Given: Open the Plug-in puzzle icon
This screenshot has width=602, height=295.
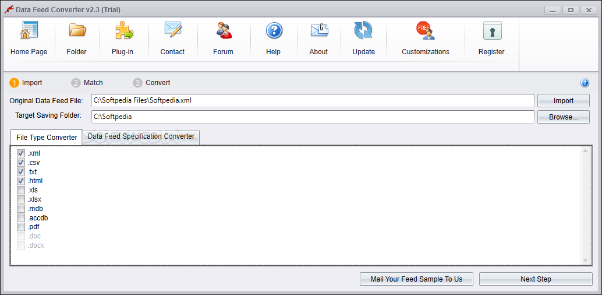Looking at the screenshot, I should [123, 30].
